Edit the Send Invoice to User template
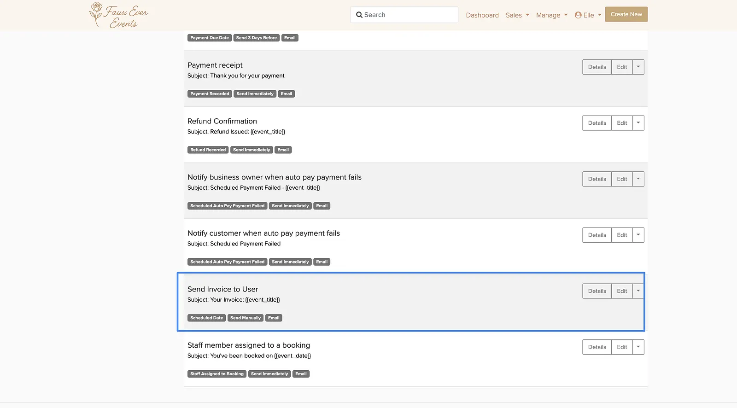The image size is (737, 408). point(622,291)
